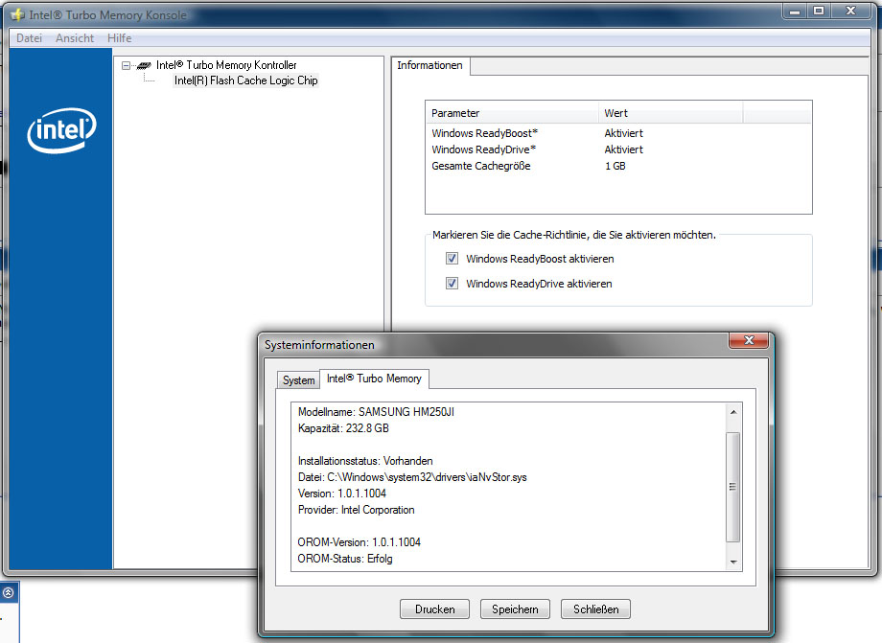
Task: Select the Intel Turbo Memory Kontroller tree entry
Action: pyautogui.click(x=226, y=65)
